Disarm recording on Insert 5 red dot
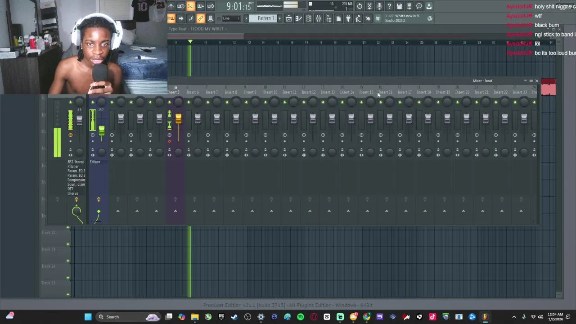The height and width of the screenshot is (324, 576). [169, 141]
